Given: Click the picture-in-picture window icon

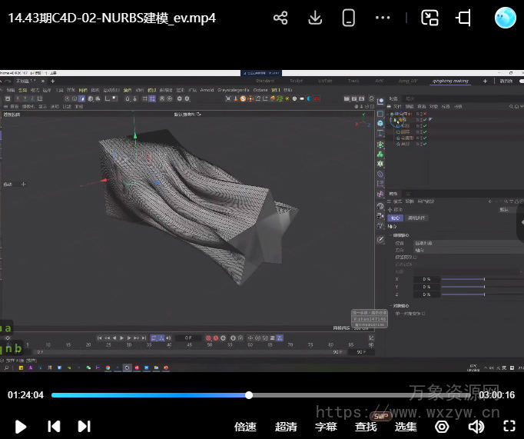Looking at the screenshot, I should click(x=429, y=18).
